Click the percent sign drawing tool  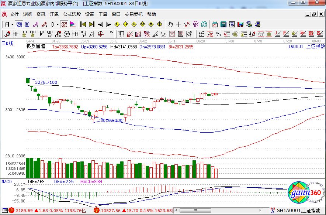(x=218, y=34)
